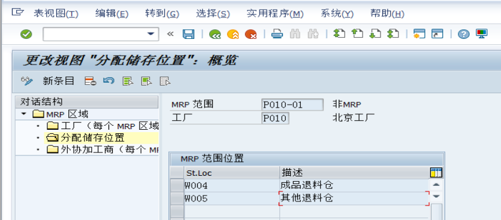Click the table scroll down arrow
This screenshot has height=220, width=501.
[436, 196]
